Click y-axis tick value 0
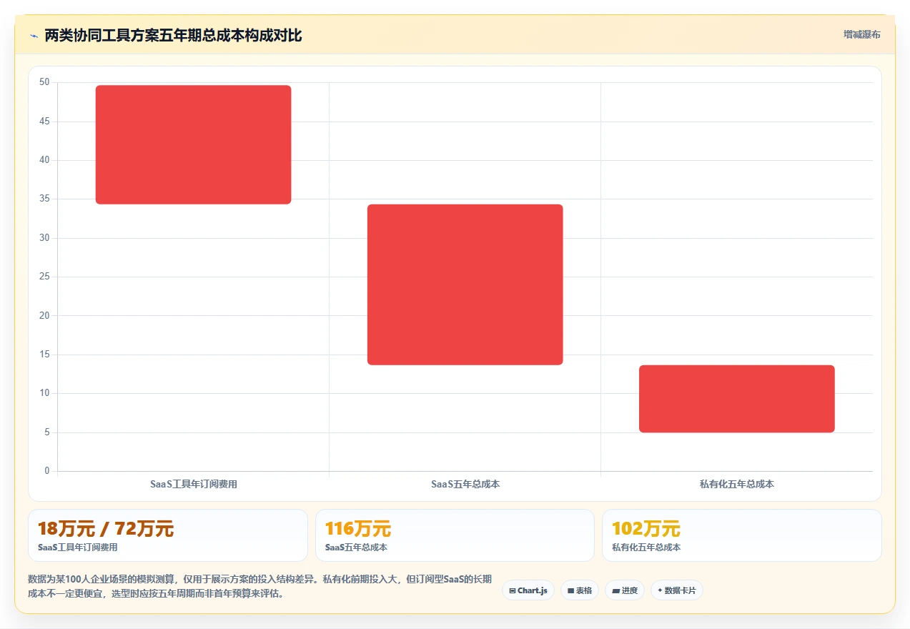Viewport: 910px width, 629px height. coord(47,471)
